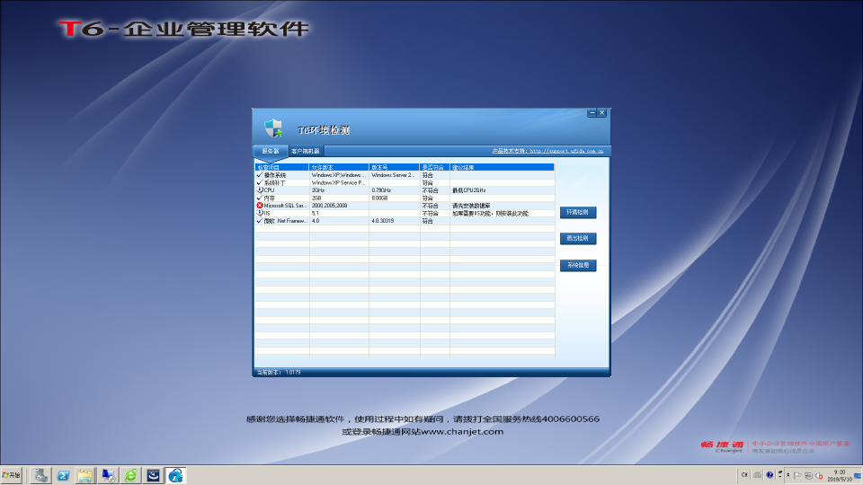This screenshot has height=485, width=863.
Task: Click the checkmark icon on 操作系统 row
Action: [259, 175]
